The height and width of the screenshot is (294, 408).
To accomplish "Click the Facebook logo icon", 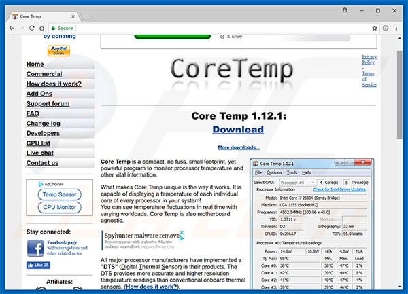I will tap(35, 248).
